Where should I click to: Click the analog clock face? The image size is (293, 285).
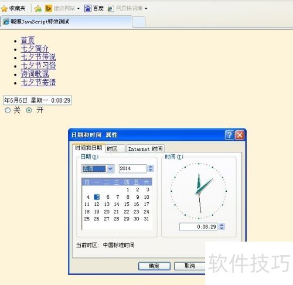pos(199,191)
